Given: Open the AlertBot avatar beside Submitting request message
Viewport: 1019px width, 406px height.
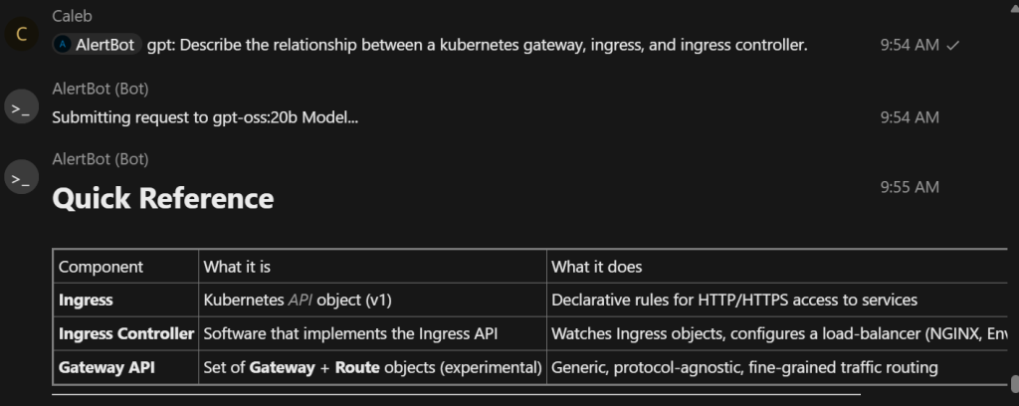Looking at the screenshot, I should coord(22,107).
